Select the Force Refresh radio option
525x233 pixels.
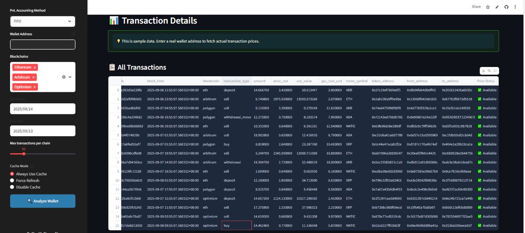point(24,180)
